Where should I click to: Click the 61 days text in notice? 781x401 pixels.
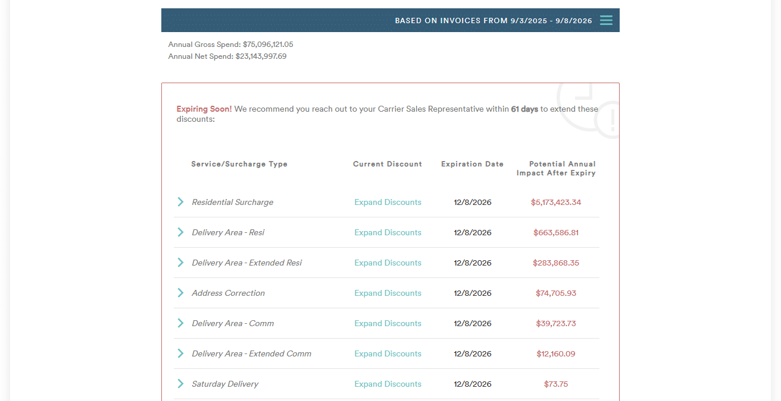tap(524, 109)
